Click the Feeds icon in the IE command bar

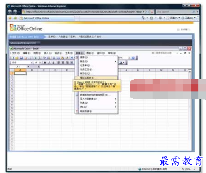tap(151, 18)
